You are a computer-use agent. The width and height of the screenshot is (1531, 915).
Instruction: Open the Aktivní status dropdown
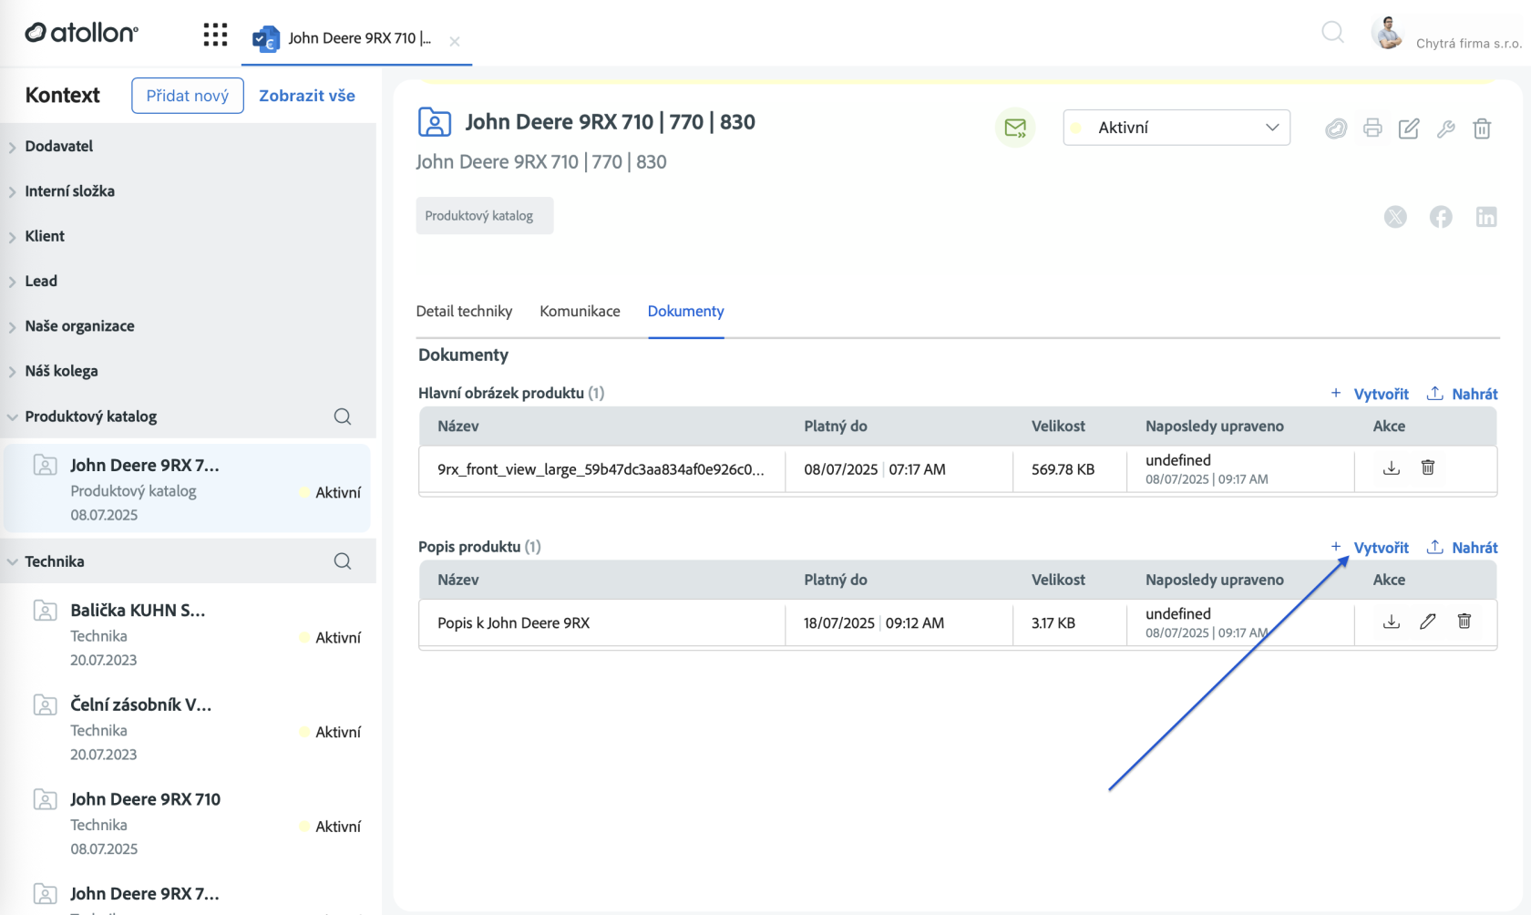(1177, 128)
